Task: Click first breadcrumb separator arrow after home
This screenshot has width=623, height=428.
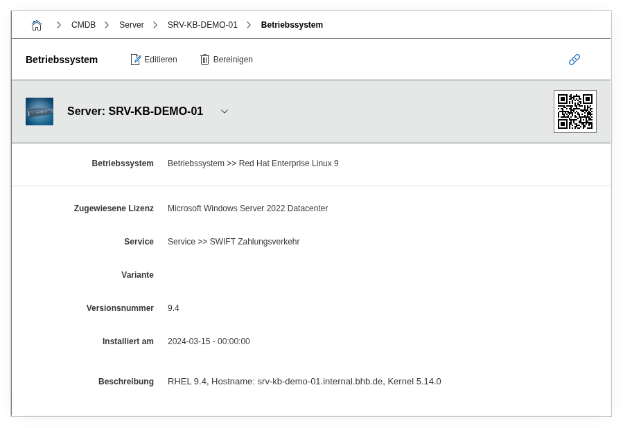Action: 59,25
